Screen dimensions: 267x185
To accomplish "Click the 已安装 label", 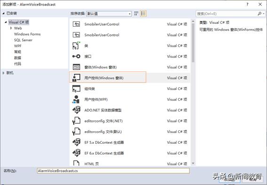I will pyautogui.click(x=12, y=13).
